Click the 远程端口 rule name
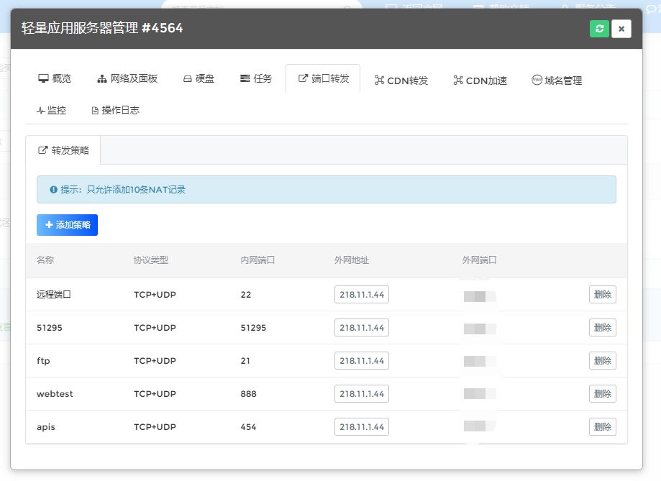This screenshot has height=481, width=661. pos(53,295)
